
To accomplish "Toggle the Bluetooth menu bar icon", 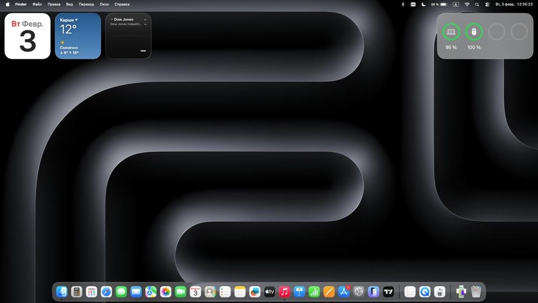I will [402, 4].
